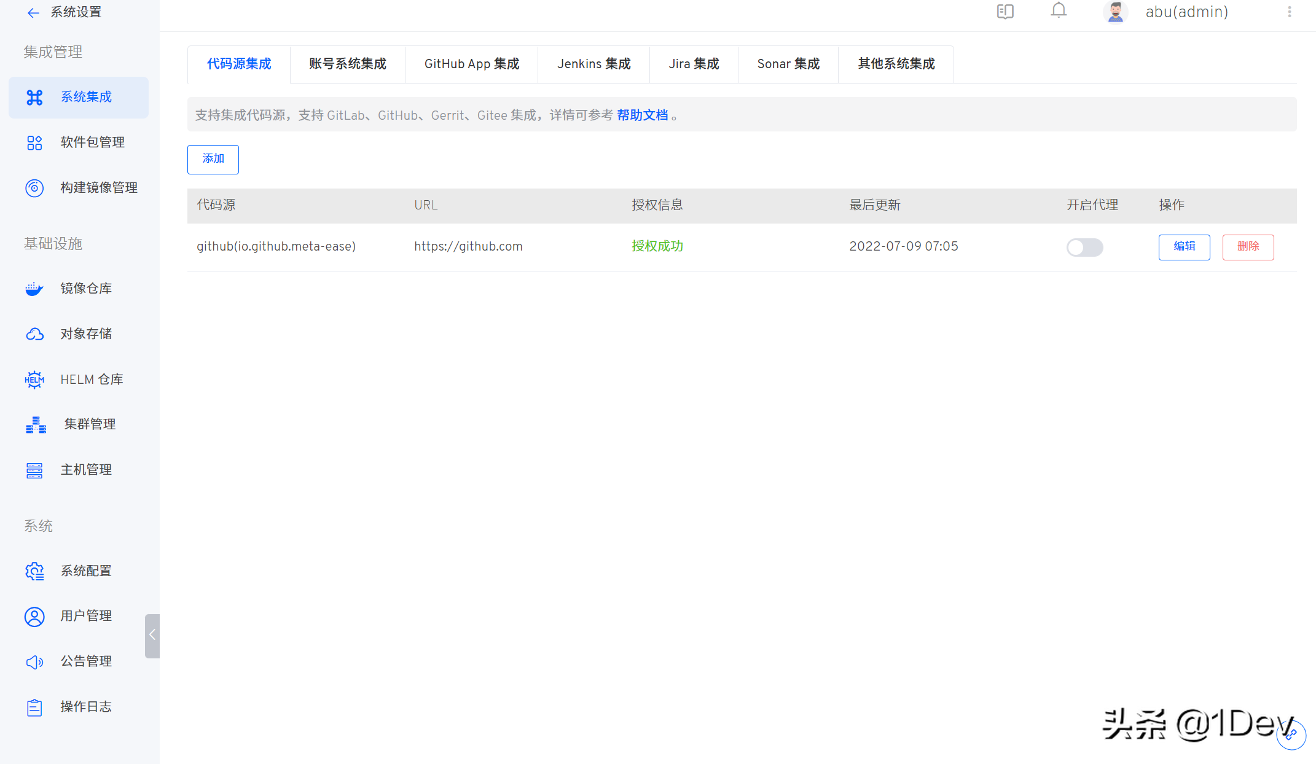Switch to the Jira 集成 tab

pos(694,64)
